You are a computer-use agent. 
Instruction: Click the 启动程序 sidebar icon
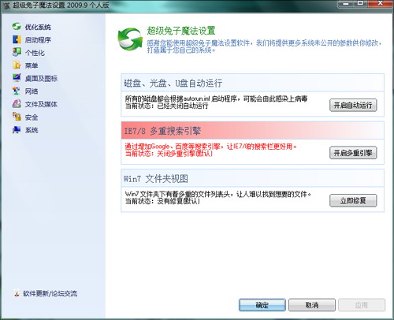[x=17, y=39]
